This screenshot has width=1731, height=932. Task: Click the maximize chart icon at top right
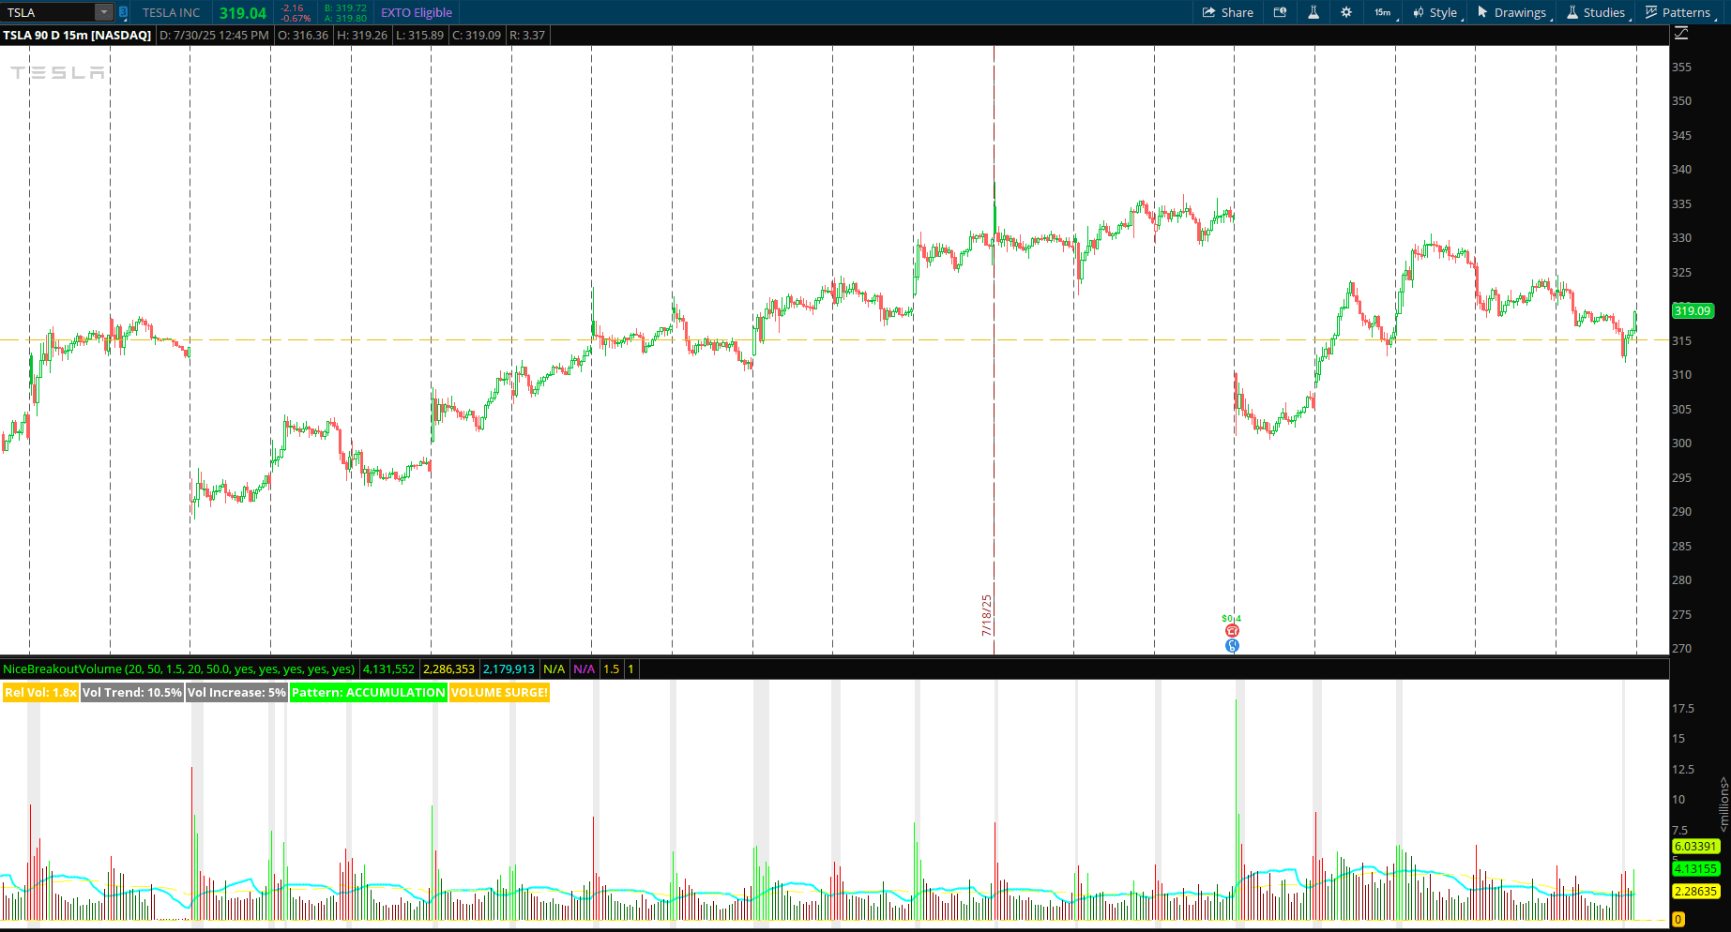[1681, 32]
